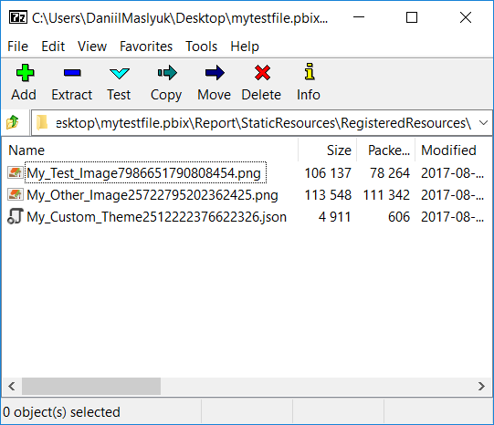Sort files by Size column header

[x=327, y=150]
